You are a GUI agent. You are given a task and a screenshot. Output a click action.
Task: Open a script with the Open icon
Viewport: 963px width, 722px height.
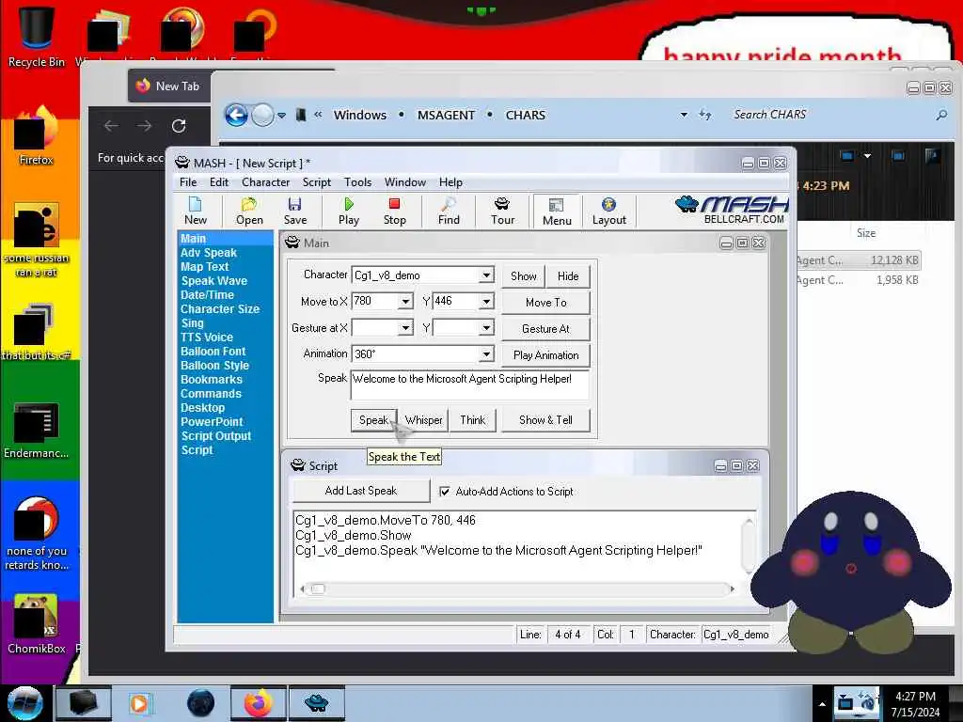249,212
